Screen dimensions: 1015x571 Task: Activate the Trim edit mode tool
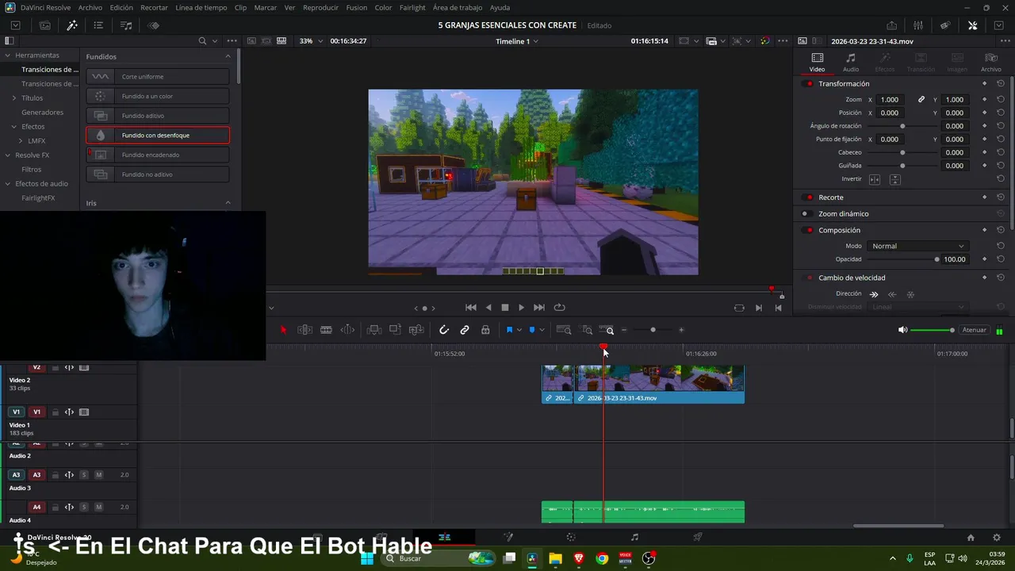pyautogui.click(x=304, y=330)
